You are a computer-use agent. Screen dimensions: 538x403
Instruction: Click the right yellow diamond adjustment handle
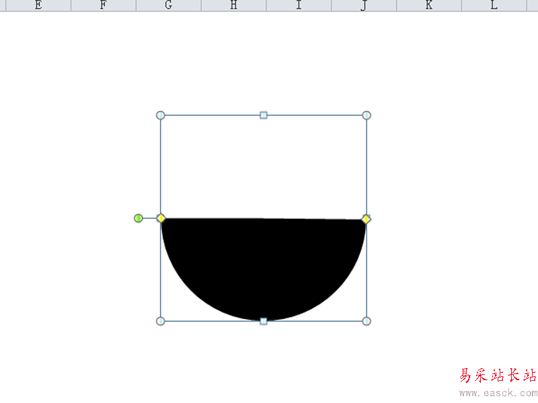tap(366, 220)
